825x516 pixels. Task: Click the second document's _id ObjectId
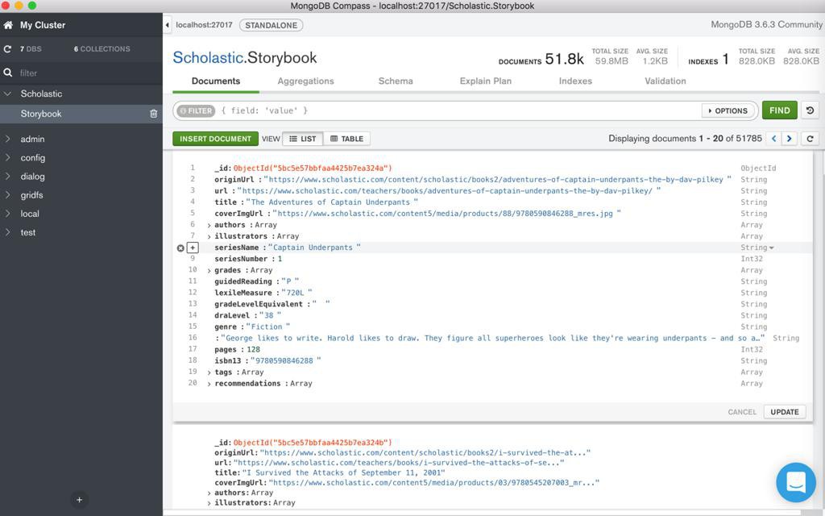313,443
